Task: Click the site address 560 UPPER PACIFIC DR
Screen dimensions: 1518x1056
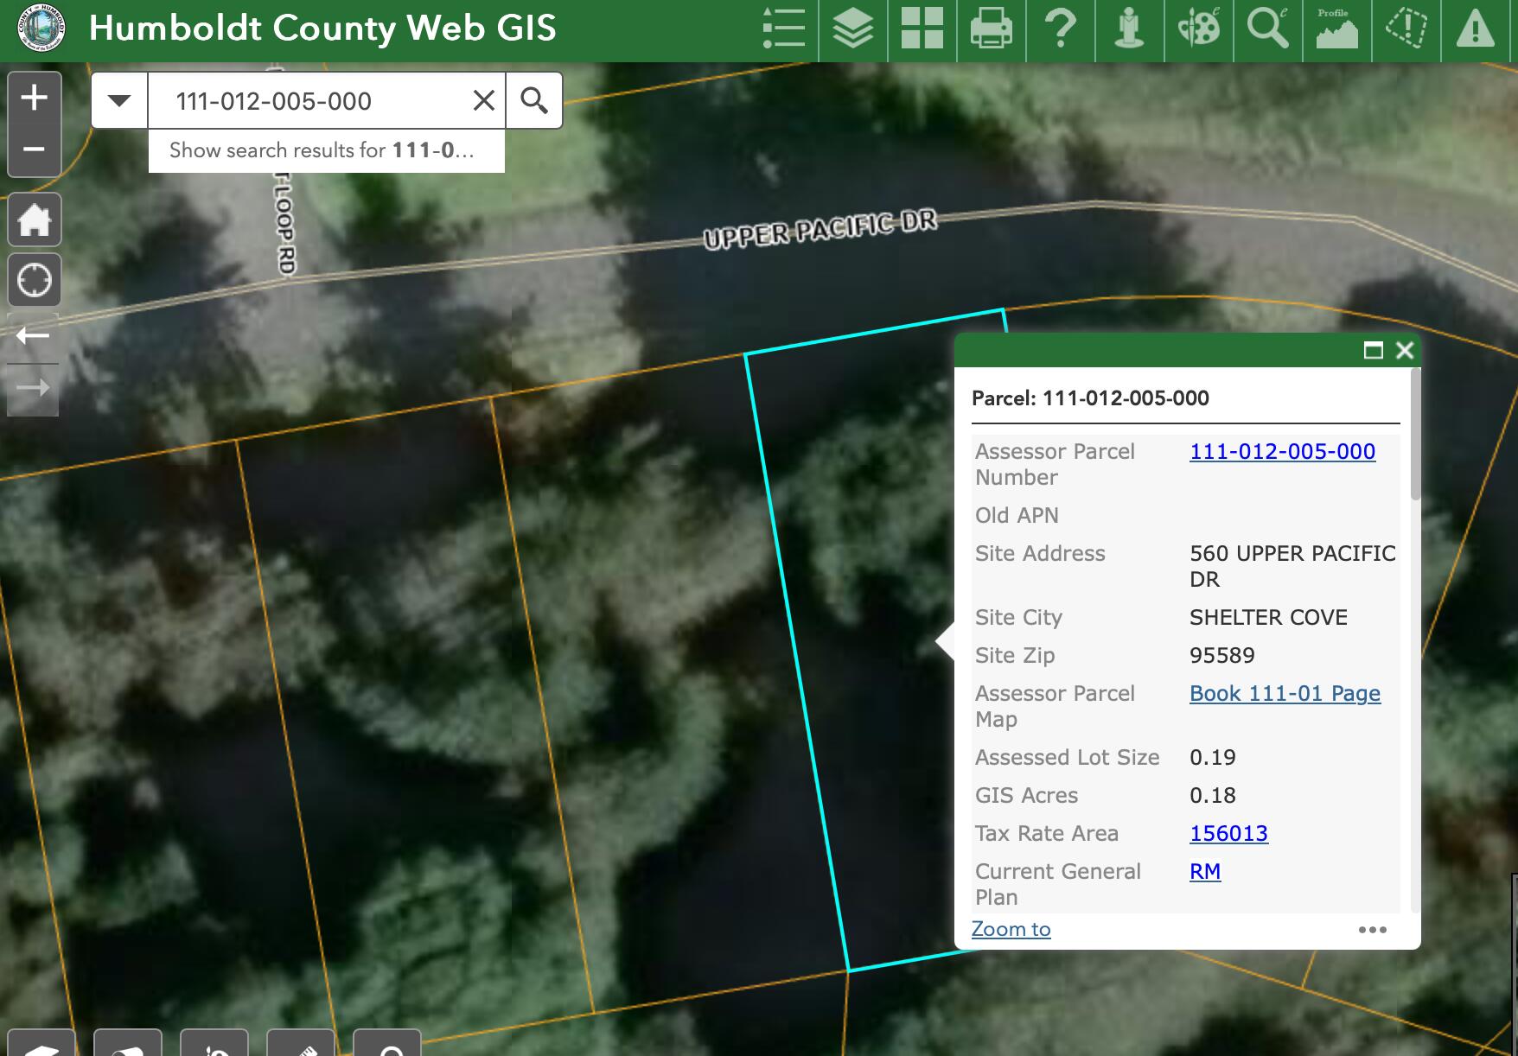Action: (x=1292, y=566)
